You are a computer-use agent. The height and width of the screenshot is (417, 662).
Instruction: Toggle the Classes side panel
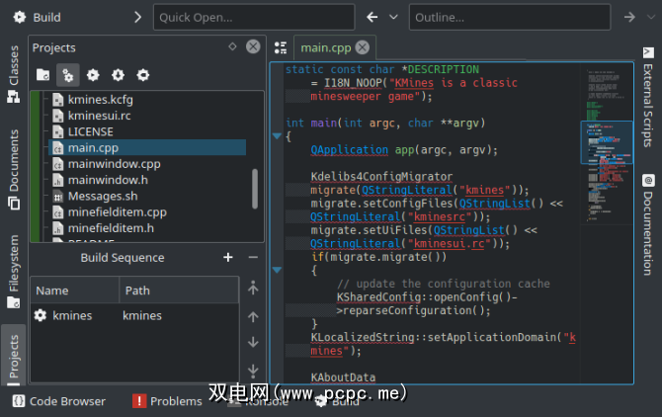[x=13, y=74]
